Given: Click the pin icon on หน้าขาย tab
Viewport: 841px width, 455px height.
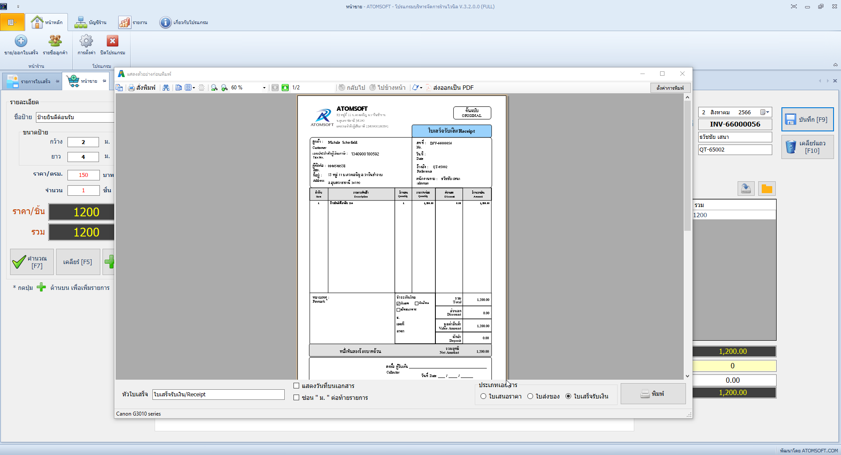Looking at the screenshot, I should coord(104,81).
